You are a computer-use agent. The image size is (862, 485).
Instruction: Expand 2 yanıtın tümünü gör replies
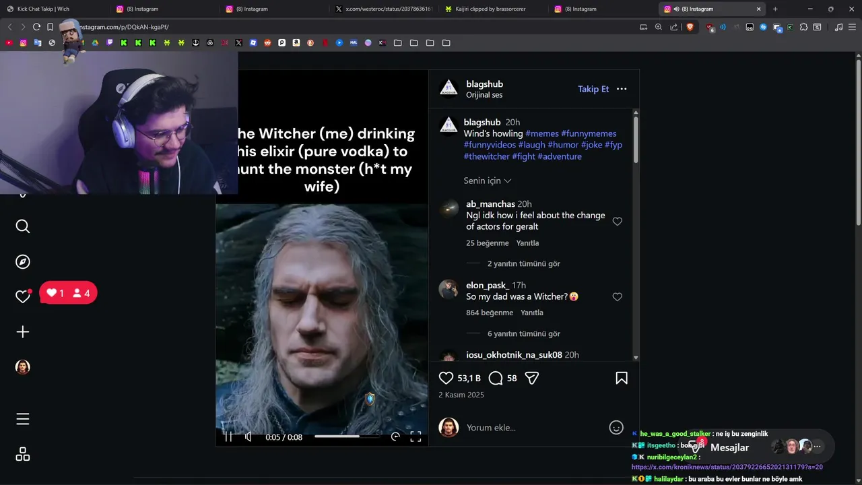[524, 264]
